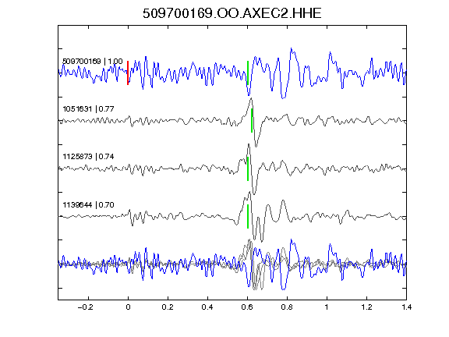Click the tallest blue peak near 0.8
This screenshot has width=449, height=337.
point(292,49)
